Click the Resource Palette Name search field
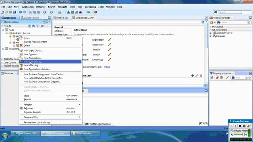The image size is (253, 142). coord(234,22)
